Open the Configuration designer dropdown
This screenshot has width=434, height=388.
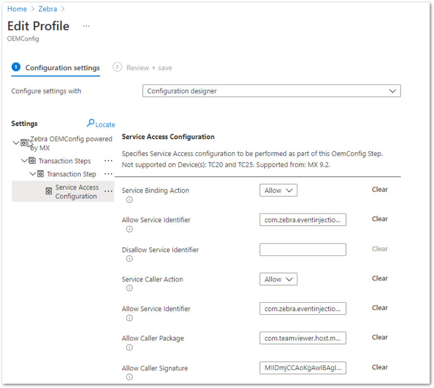click(271, 91)
